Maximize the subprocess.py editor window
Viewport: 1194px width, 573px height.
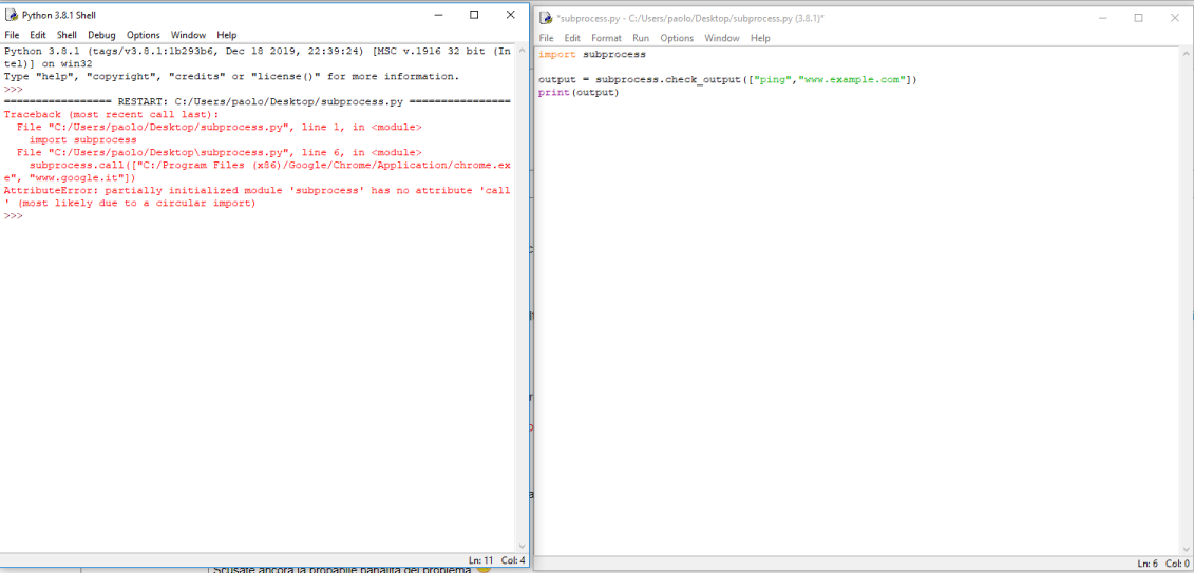[x=1139, y=18]
